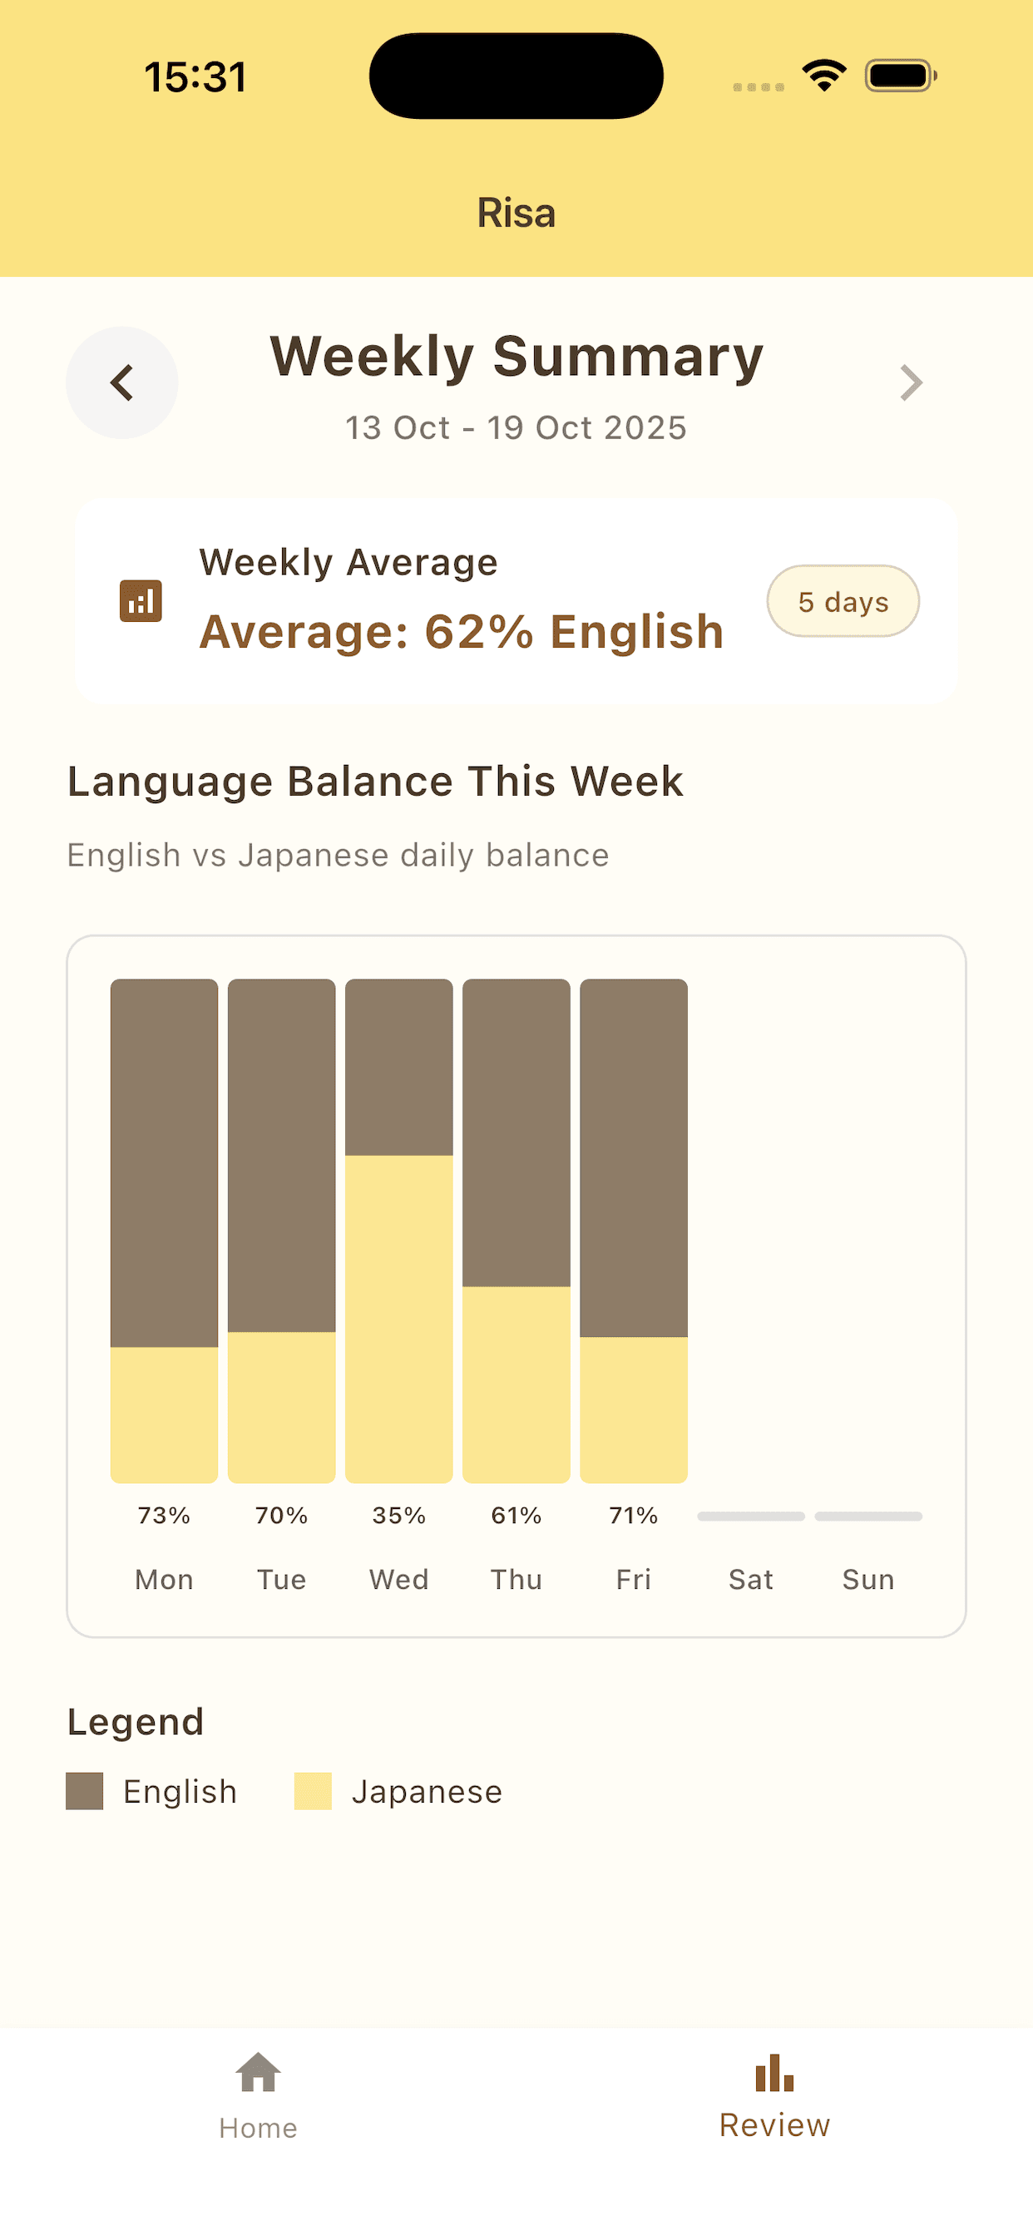Select the Monday 73% bar
1033x2235 pixels.
pyautogui.click(x=164, y=1231)
